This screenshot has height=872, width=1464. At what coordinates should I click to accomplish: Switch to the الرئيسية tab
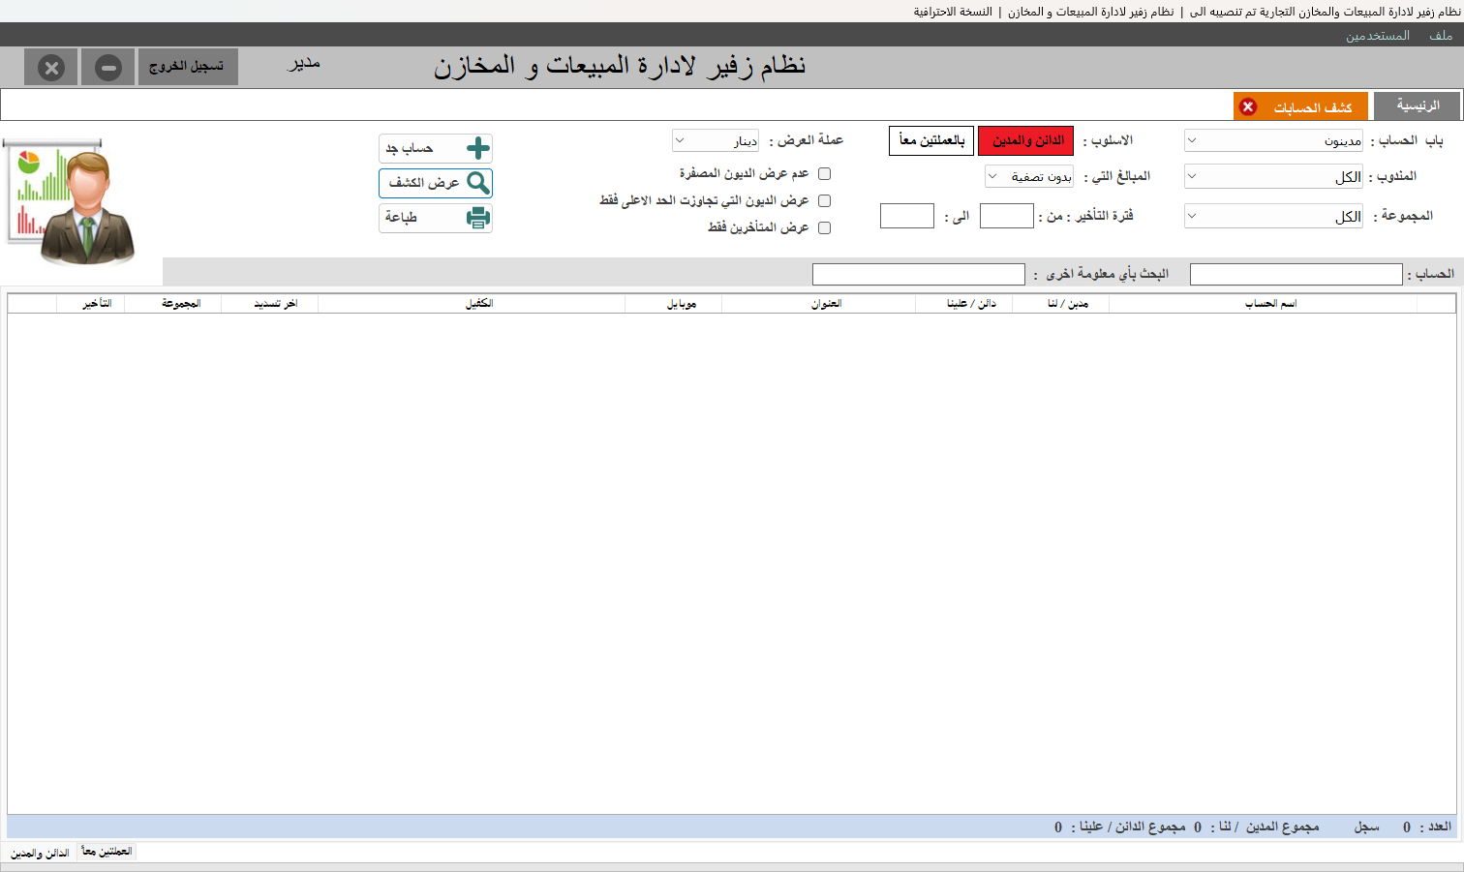(1418, 106)
